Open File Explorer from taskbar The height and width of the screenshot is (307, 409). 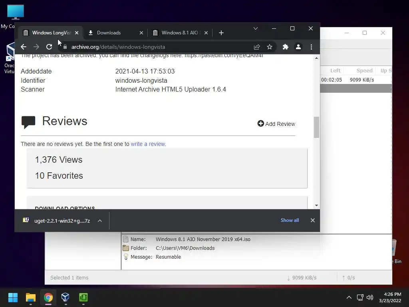(x=30, y=297)
